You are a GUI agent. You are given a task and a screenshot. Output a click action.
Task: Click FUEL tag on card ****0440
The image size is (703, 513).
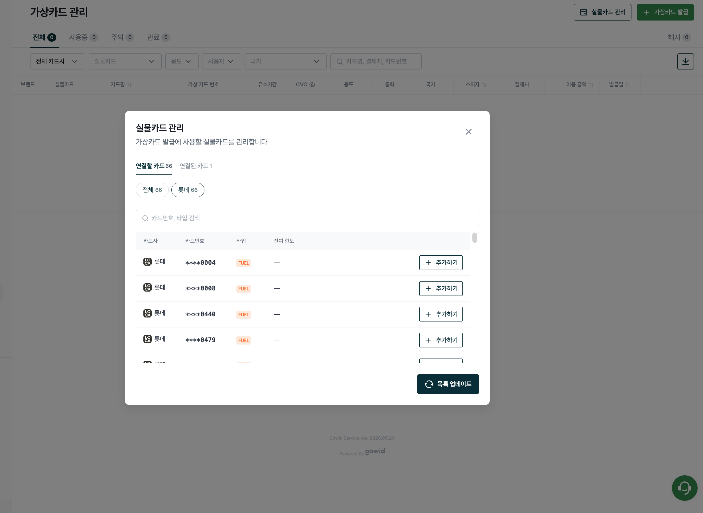(243, 315)
